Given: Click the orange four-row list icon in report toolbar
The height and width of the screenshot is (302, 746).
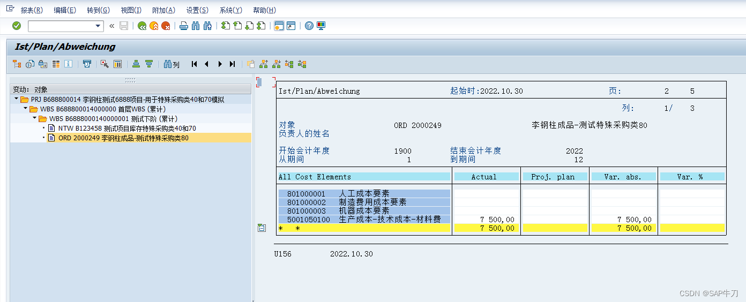Looking at the screenshot, I should coord(56,64).
